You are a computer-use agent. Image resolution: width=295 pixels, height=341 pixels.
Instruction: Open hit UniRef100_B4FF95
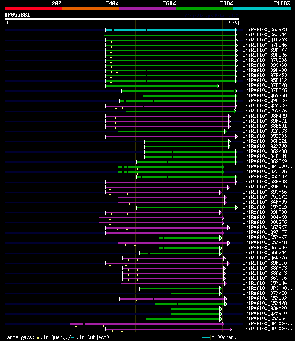[265, 202]
